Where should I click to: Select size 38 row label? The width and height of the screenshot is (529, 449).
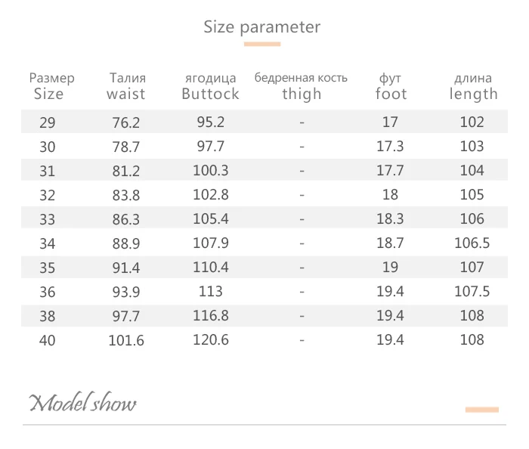coord(47,316)
